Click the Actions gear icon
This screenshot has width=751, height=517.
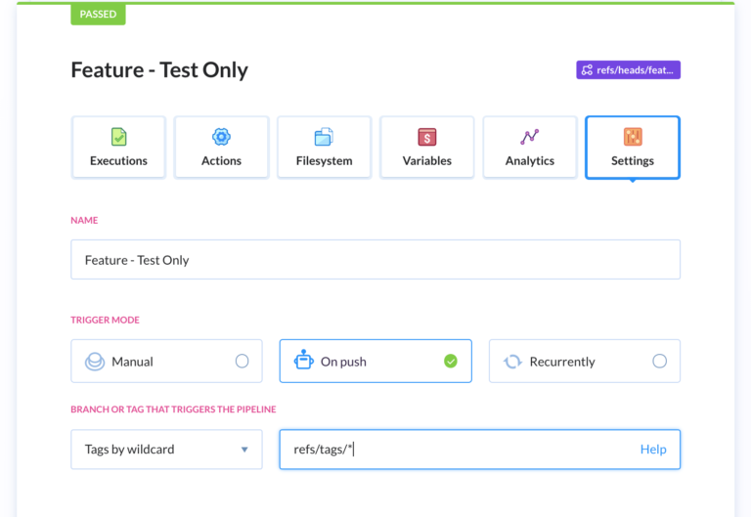(x=221, y=137)
